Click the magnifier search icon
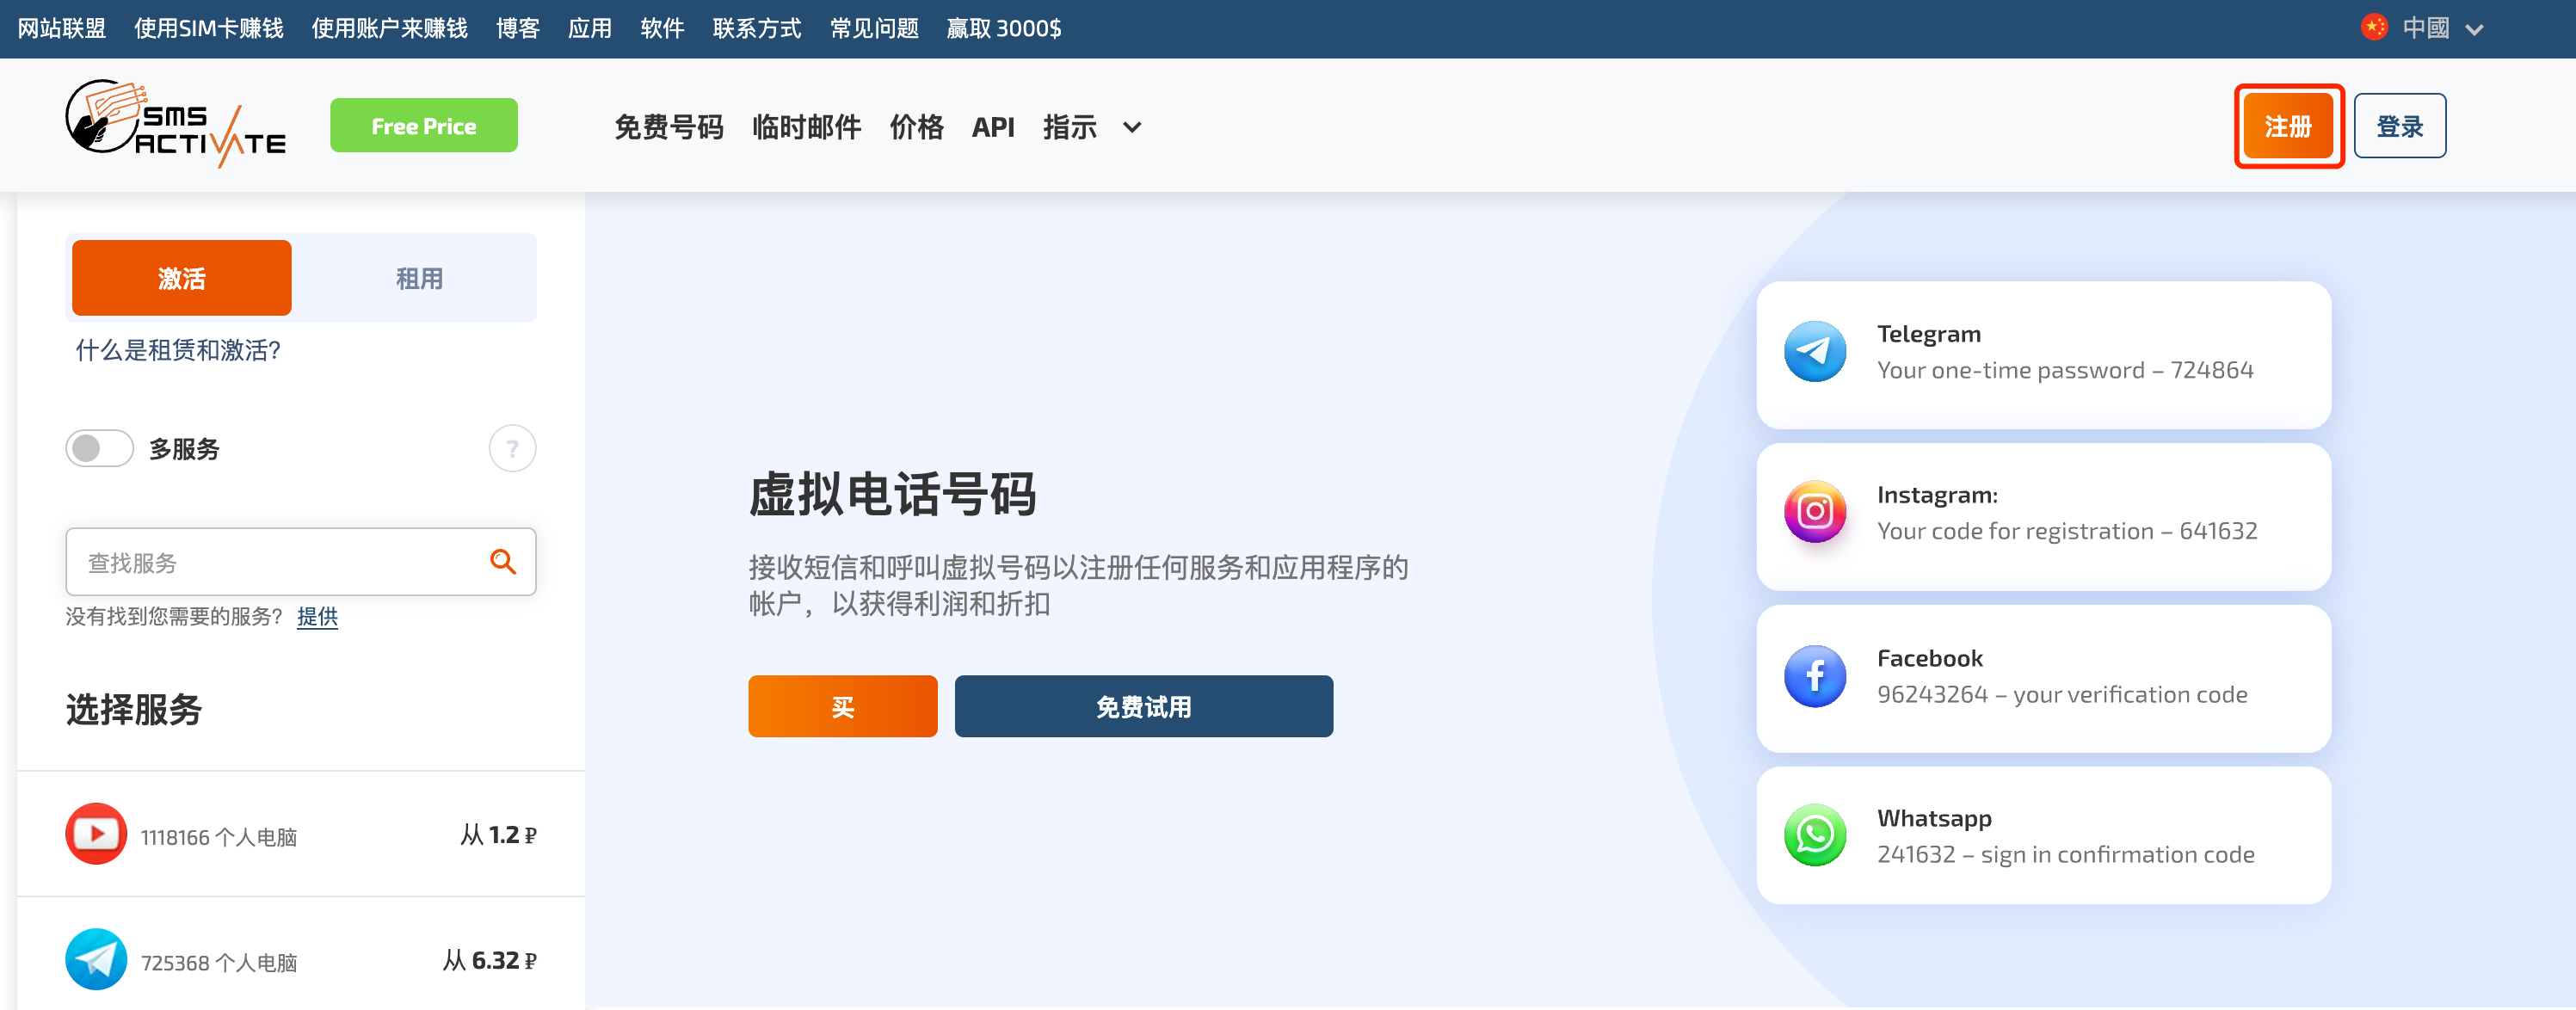This screenshot has width=2576, height=1010. pos(503,562)
